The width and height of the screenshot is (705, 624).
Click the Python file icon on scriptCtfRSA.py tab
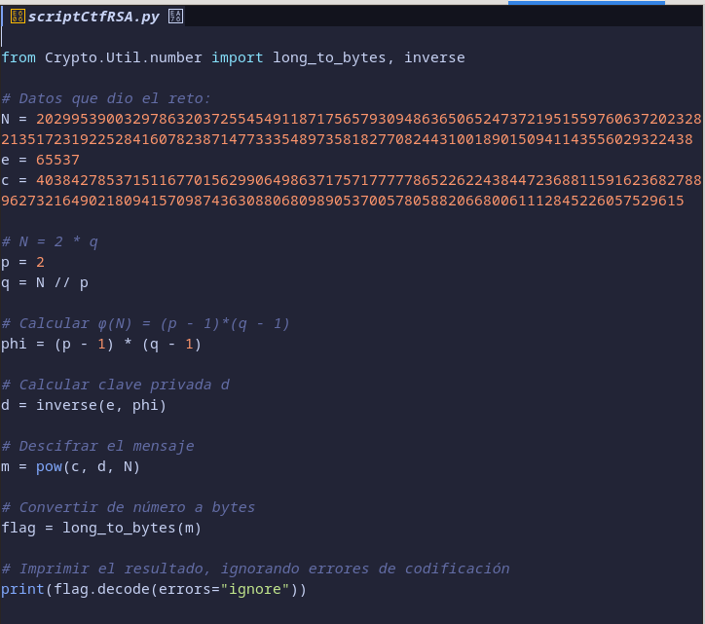[17, 17]
